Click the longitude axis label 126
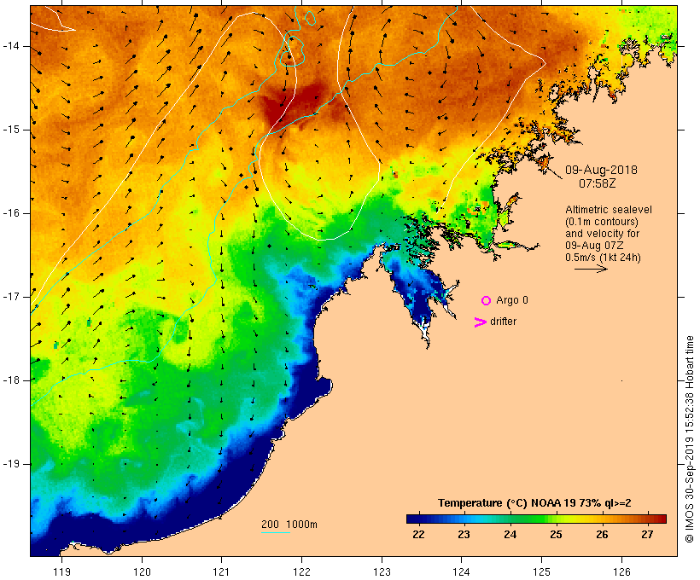 click(x=621, y=571)
